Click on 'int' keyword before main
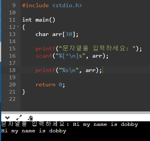The image size is (150, 141). pyautogui.click(x=27, y=20)
